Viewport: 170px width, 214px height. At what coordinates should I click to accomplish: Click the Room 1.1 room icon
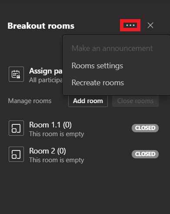tap(16, 128)
